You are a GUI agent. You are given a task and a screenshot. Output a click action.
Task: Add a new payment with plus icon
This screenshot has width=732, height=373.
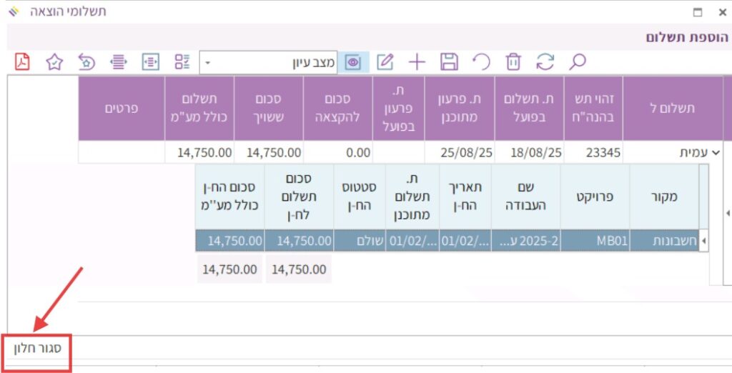tap(417, 62)
